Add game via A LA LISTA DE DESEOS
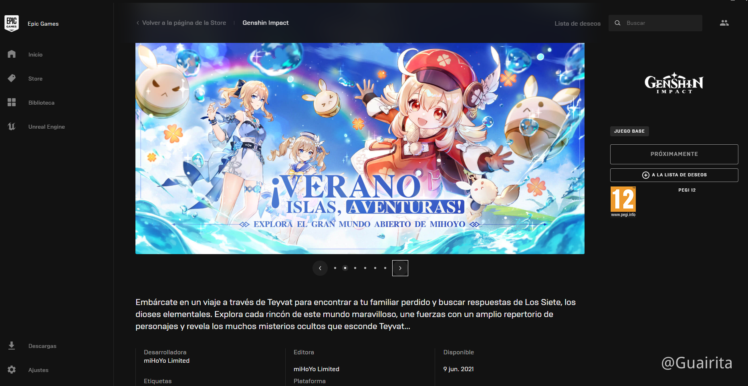Viewport: 748px width, 386px height. tap(674, 175)
